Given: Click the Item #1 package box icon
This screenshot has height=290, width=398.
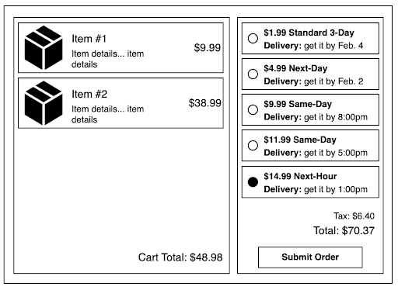Looking at the screenshot, I should click(x=44, y=47).
